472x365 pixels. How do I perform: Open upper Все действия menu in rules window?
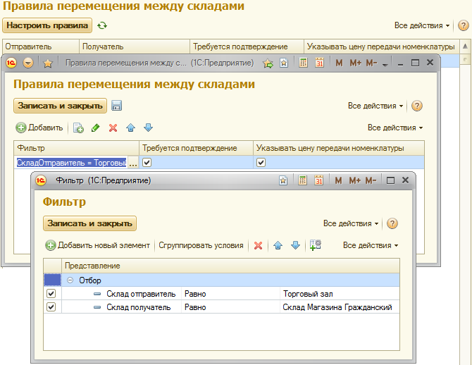tap(375, 106)
